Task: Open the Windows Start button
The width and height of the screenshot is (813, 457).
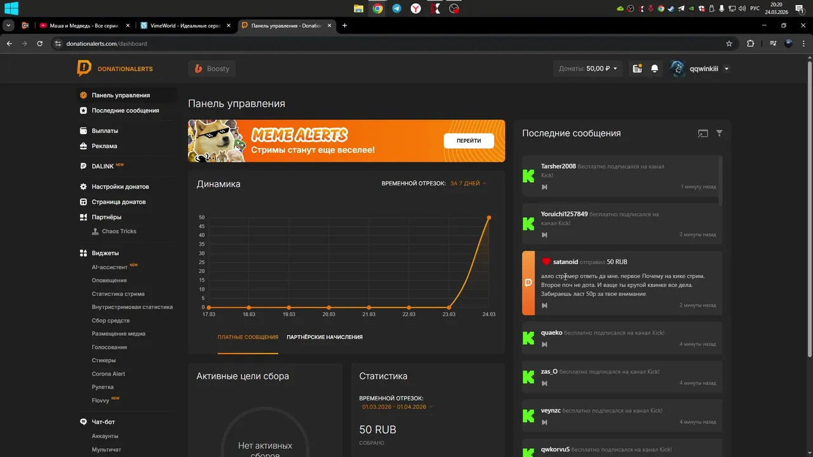Action: click(10, 8)
